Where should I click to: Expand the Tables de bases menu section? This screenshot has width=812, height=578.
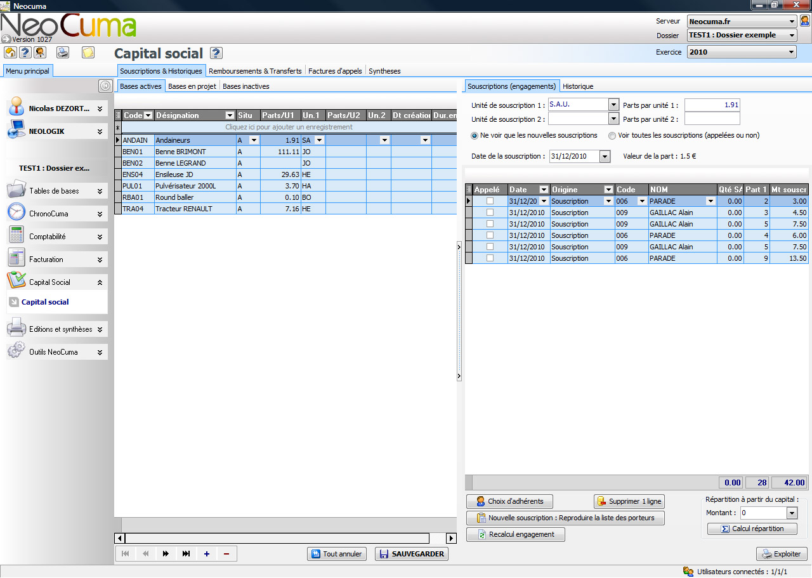tap(100, 190)
